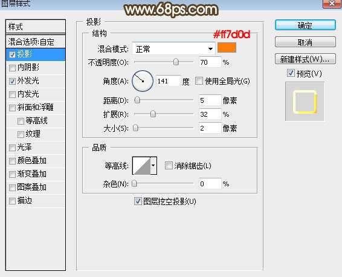Image resolution: width=342 pixels, height=277 pixels.
Task: Click the 杂色 slider handle
Action: 135,184
